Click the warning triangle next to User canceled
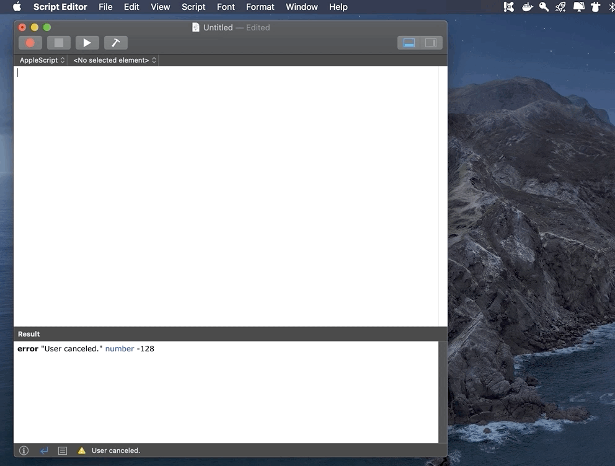The height and width of the screenshot is (466, 615). tap(81, 451)
